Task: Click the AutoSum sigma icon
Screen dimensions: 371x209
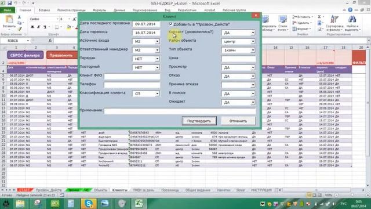Action: click(x=319, y=17)
